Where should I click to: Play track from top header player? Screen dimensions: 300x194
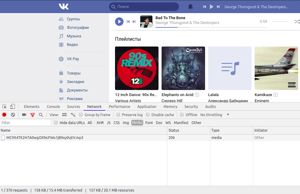pyautogui.click(x=211, y=7)
